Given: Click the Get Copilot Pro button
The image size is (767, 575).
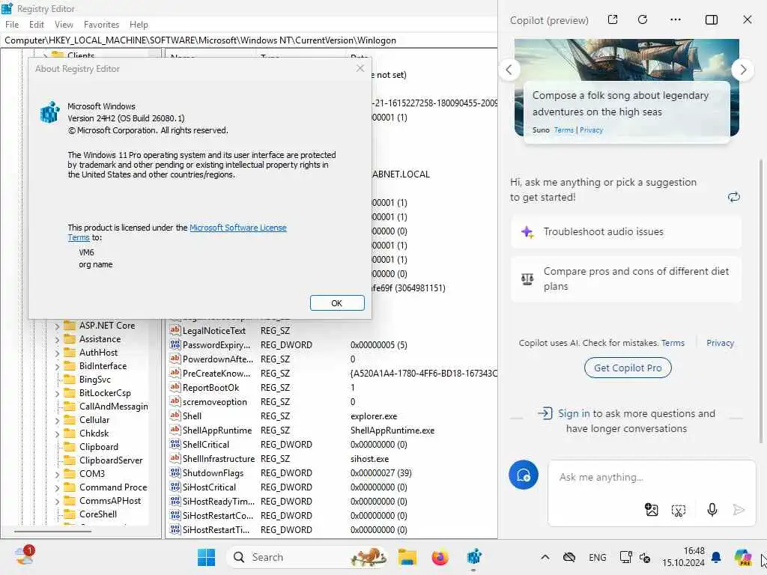Looking at the screenshot, I should 628,368.
